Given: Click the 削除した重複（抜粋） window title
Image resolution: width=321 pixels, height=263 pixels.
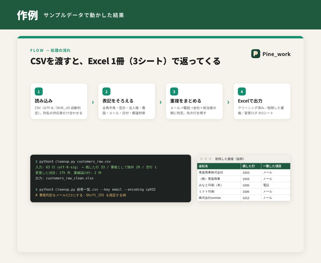Looking at the screenshot, I should pyautogui.click(x=230, y=159).
